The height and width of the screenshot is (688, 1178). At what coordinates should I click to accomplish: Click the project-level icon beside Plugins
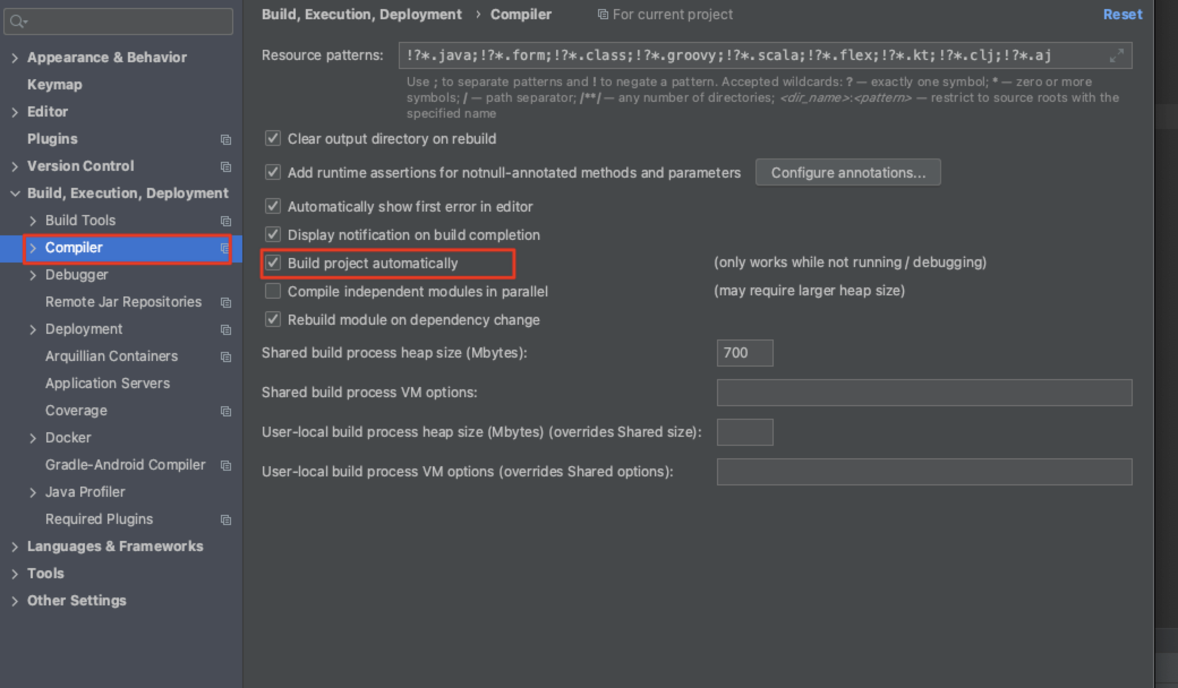pos(226,139)
